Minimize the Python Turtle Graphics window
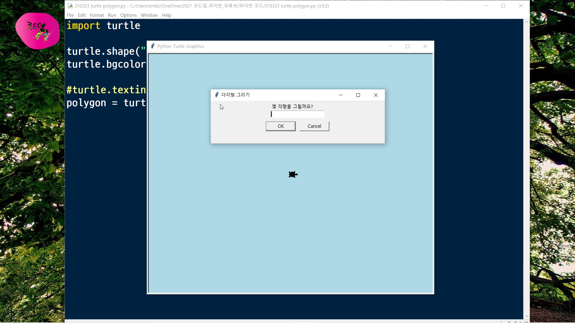The height and width of the screenshot is (323, 575). (390, 46)
